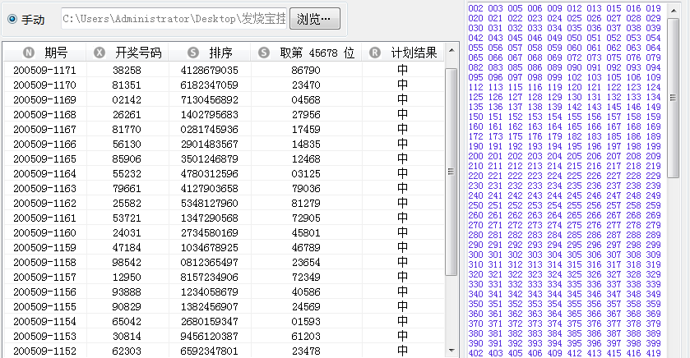
Task: Select row 200509-1158
Action: [224, 262]
